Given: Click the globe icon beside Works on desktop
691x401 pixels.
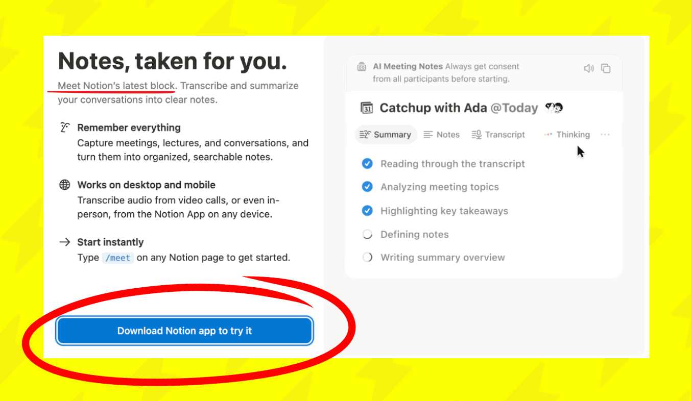Looking at the screenshot, I should [65, 185].
